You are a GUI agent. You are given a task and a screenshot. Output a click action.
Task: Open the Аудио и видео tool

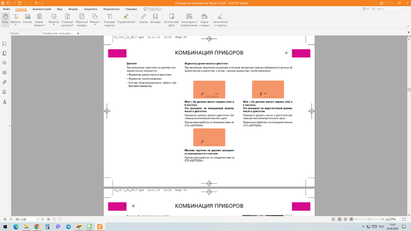tap(204, 20)
